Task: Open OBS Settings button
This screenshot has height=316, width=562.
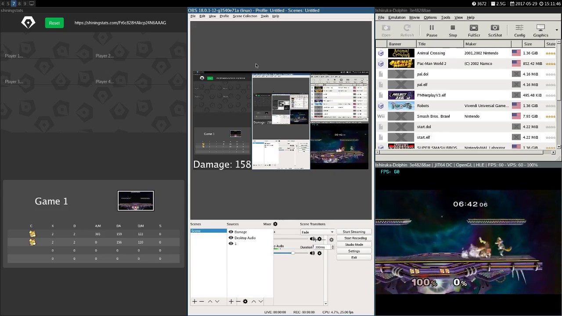Action: click(354, 251)
